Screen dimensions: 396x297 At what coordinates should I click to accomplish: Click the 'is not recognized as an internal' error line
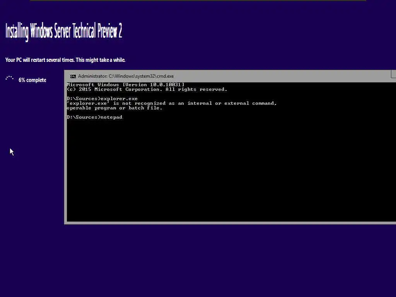pos(172,103)
